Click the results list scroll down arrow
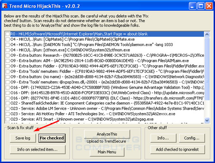 coord(207,120)
